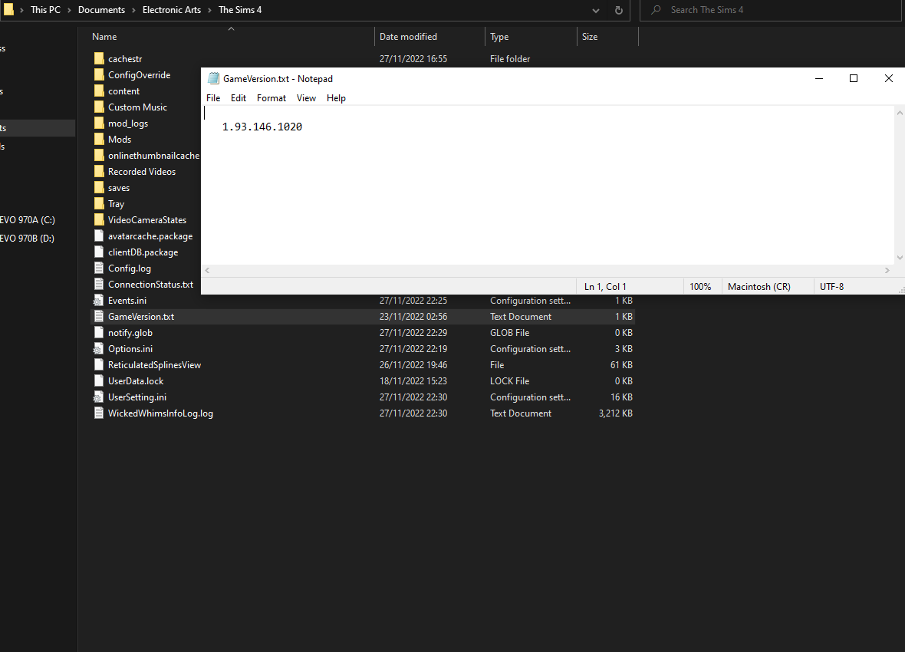Close the Notepad window
This screenshot has height=652, width=905.
pyautogui.click(x=888, y=78)
